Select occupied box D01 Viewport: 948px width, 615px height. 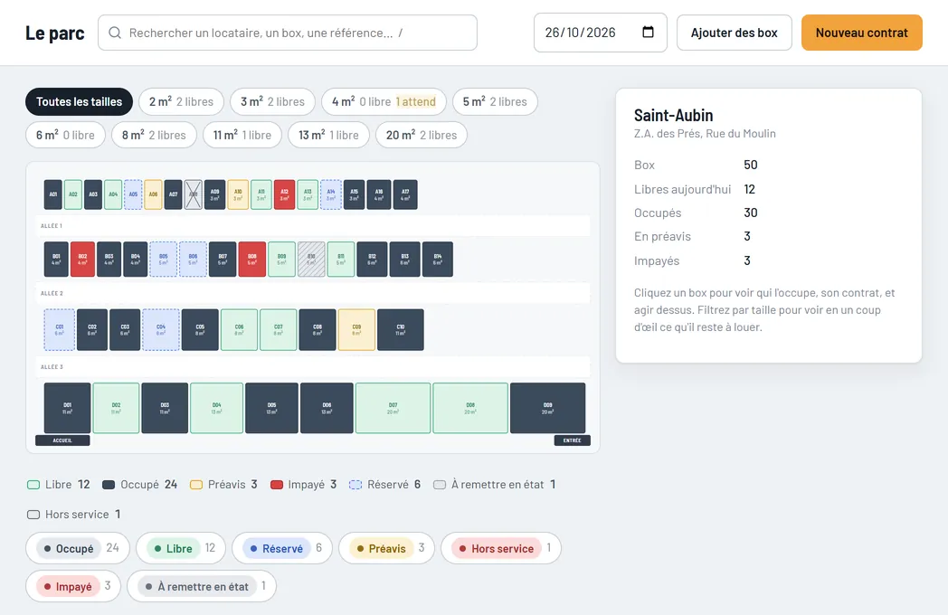coord(68,408)
